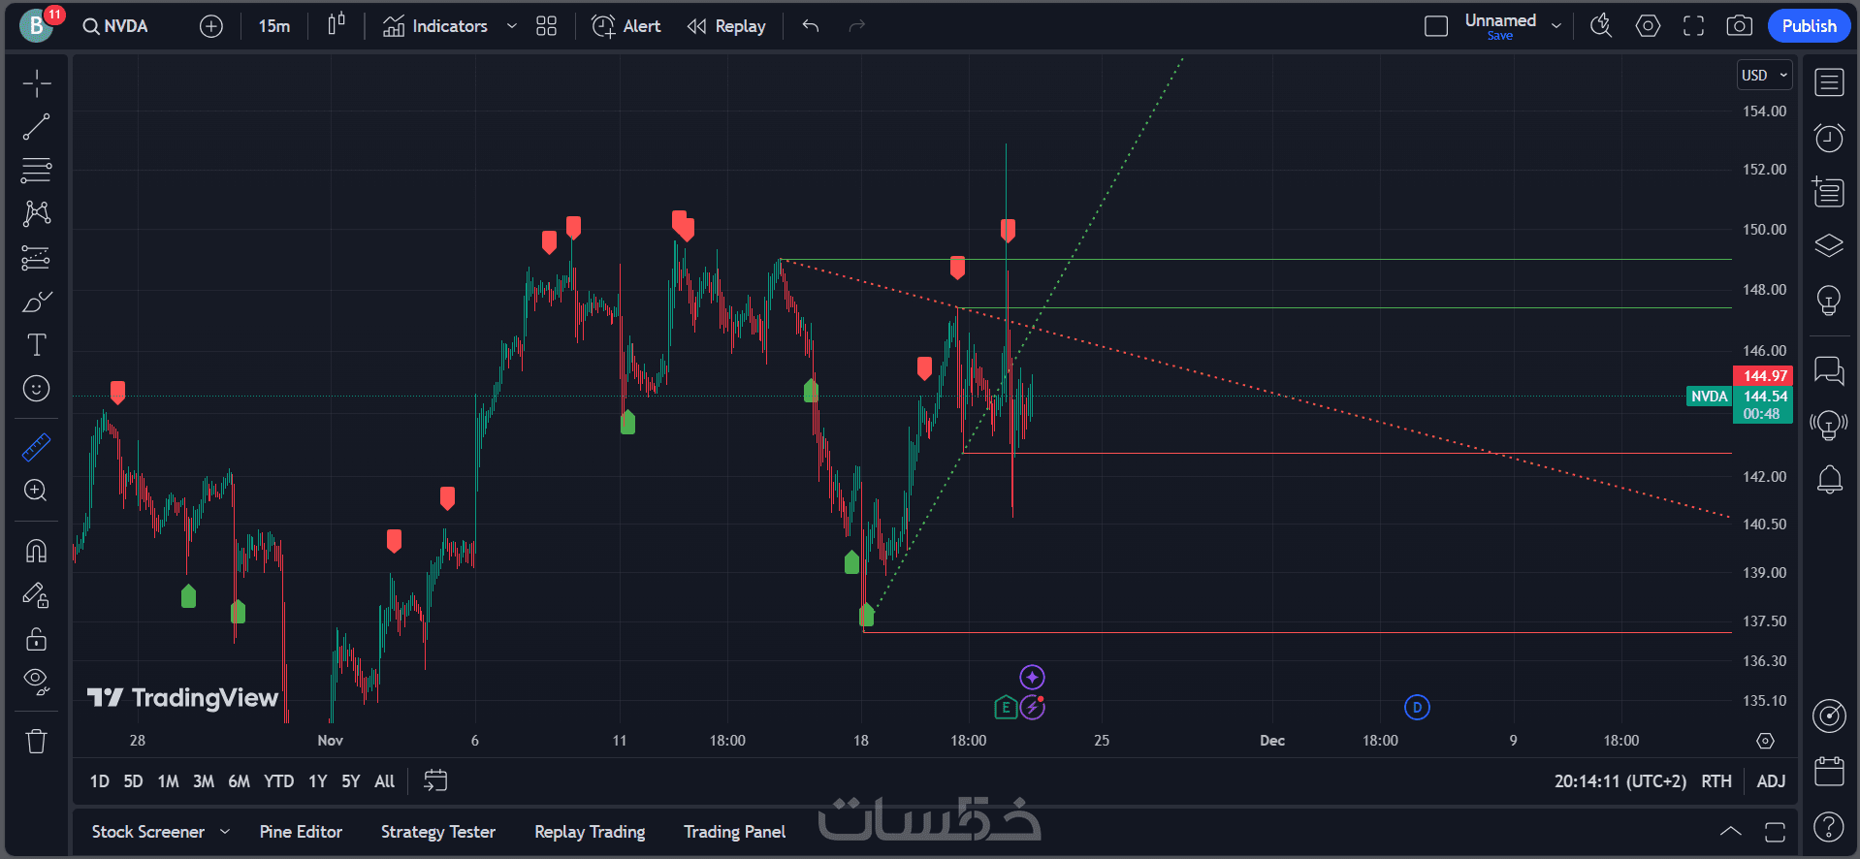Click the time zone 20:14:11 (UTC+2)
The width and height of the screenshot is (1860, 859).
click(1619, 781)
